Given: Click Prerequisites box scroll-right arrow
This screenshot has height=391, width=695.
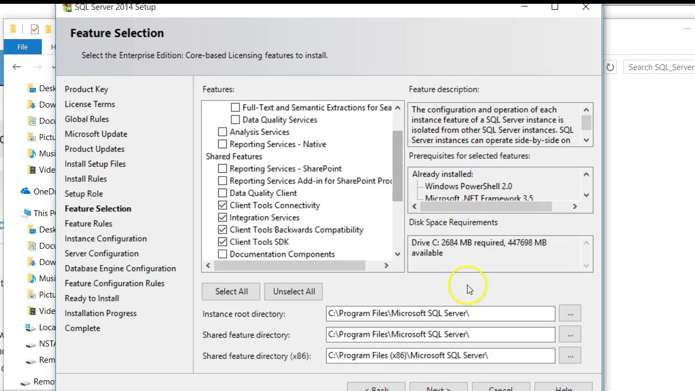Looking at the screenshot, I should click(575, 206).
